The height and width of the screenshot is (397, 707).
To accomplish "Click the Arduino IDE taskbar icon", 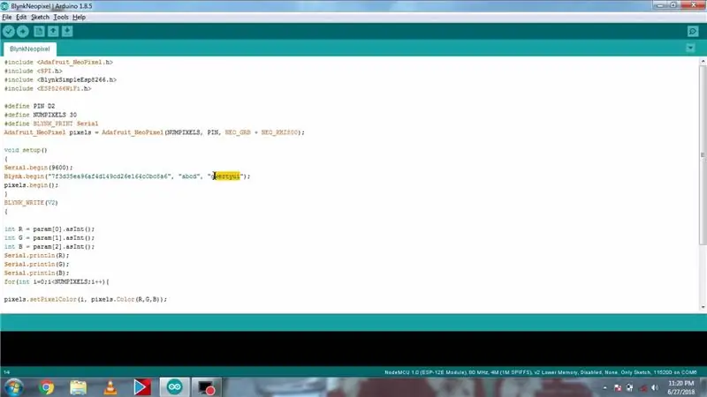I will pyautogui.click(x=174, y=387).
